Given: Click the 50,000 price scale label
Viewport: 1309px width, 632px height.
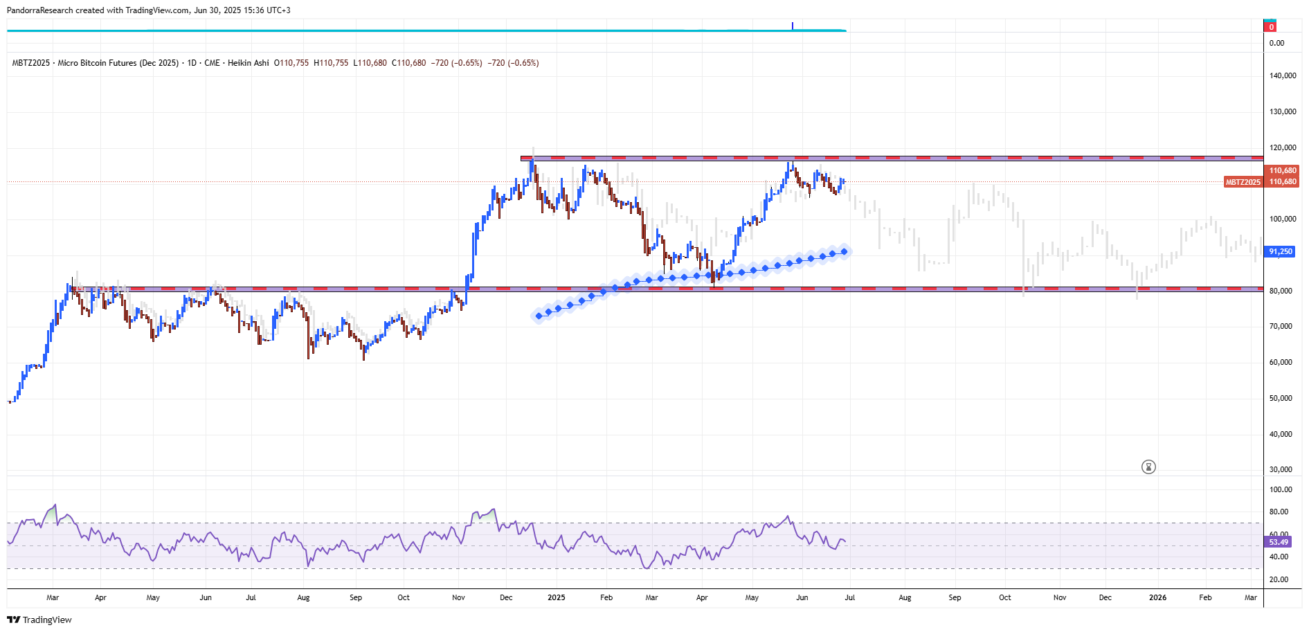Looking at the screenshot, I should pyautogui.click(x=1281, y=398).
